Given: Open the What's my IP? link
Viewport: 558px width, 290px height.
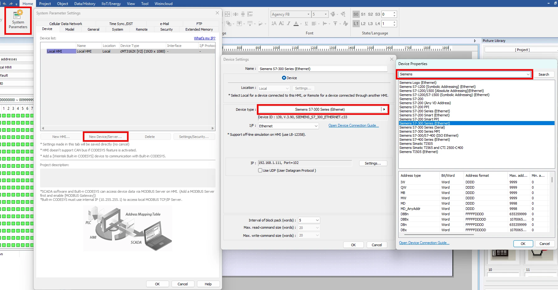Looking at the screenshot, I should (x=205, y=38).
